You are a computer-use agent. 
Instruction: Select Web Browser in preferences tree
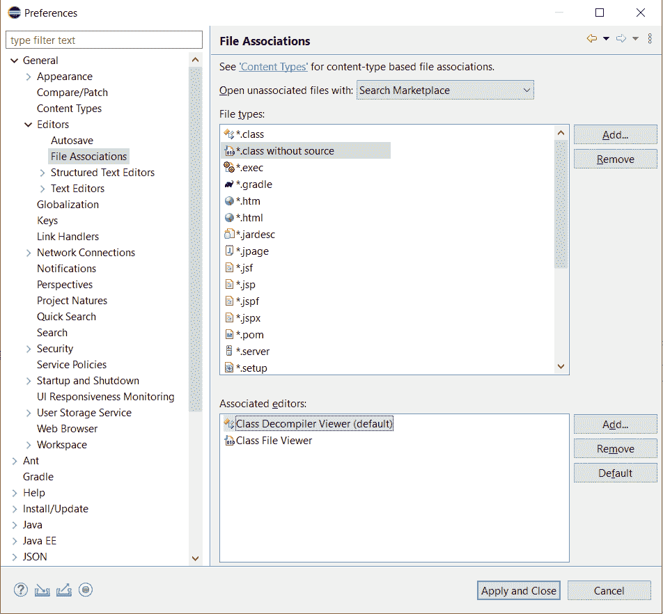[x=67, y=429]
